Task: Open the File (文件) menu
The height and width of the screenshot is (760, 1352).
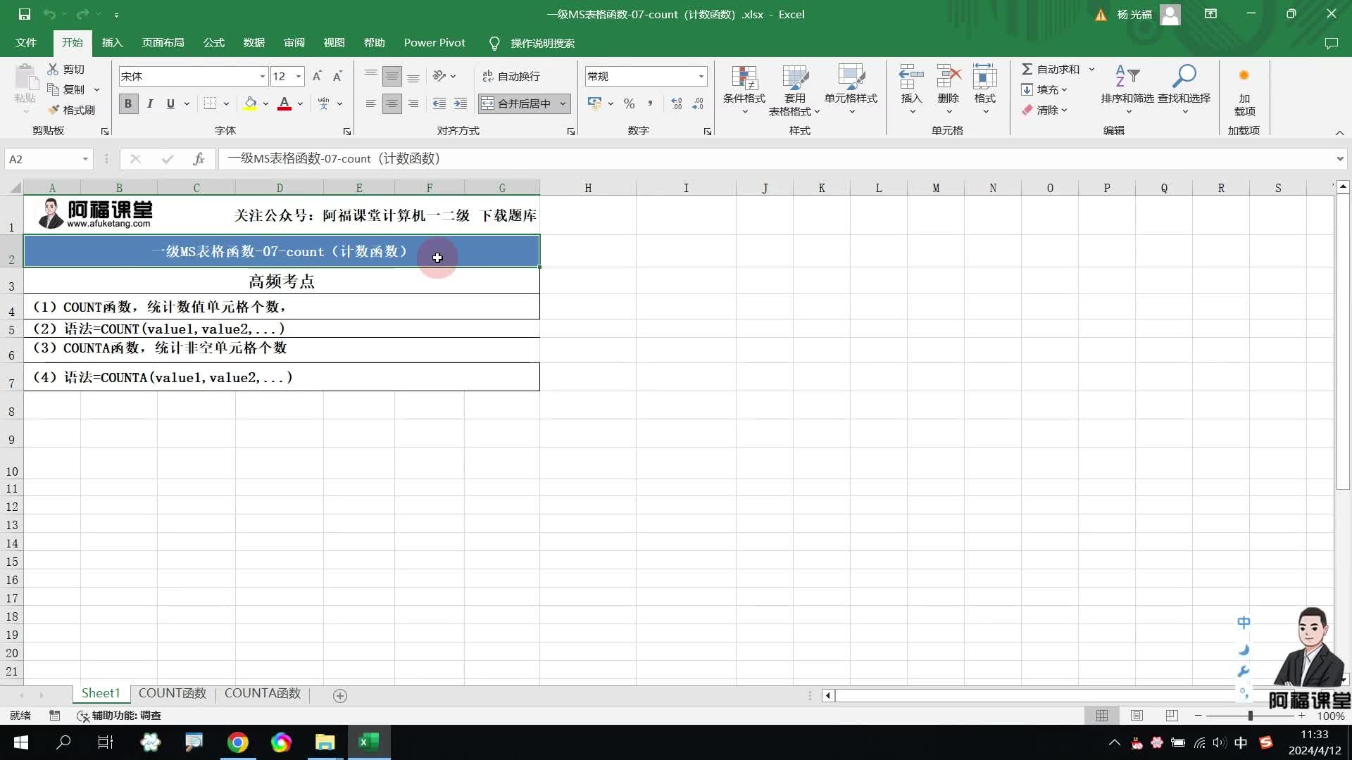Action: [26, 43]
